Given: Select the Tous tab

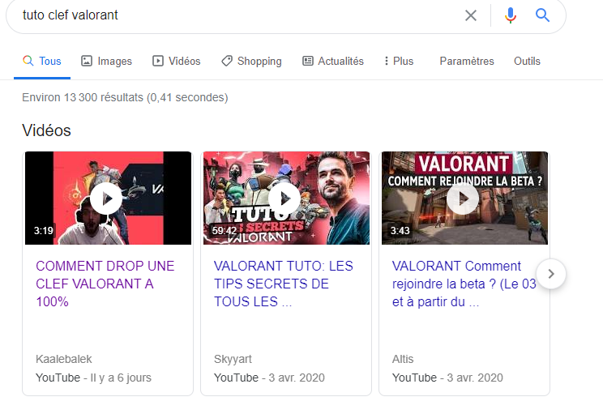Looking at the screenshot, I should 42,61.
